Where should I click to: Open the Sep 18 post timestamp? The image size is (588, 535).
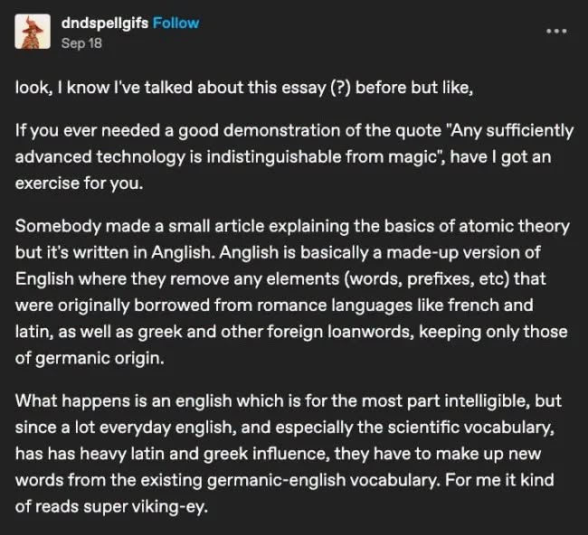click(81, 43)
